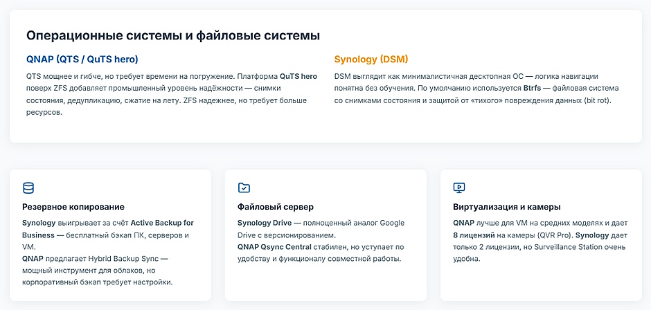Viewport: 651px width, 310px height.
Task: Click the line корпоративный бэкап требует настройки
Action: [97, 283]
